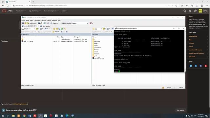Open the YouTube social link
Screen dimensions: 210x118
206,66
